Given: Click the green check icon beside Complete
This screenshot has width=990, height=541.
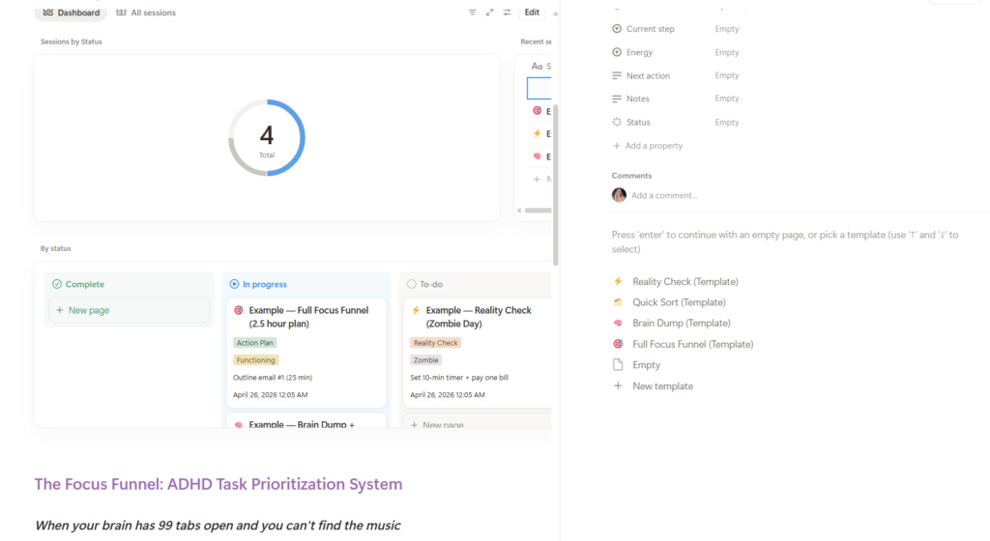Looking at the screenshot, I should (57, 284).
